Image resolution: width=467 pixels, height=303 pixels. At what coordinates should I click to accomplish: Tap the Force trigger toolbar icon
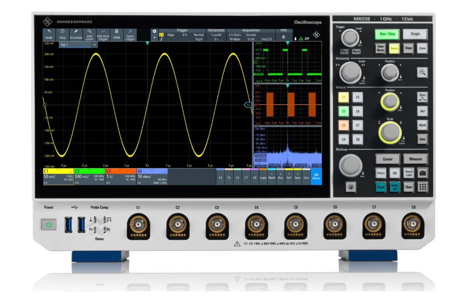(130, 31)
